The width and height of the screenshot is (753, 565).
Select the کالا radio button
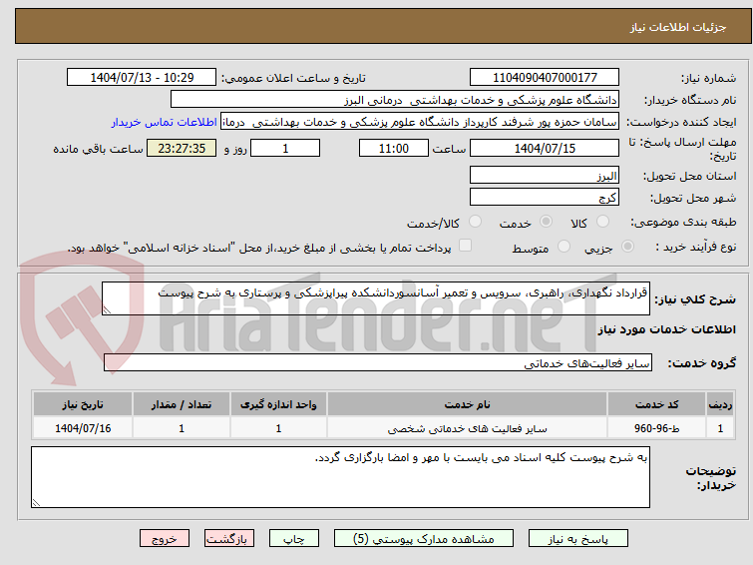pyautogui.click(x=602, y=222)
